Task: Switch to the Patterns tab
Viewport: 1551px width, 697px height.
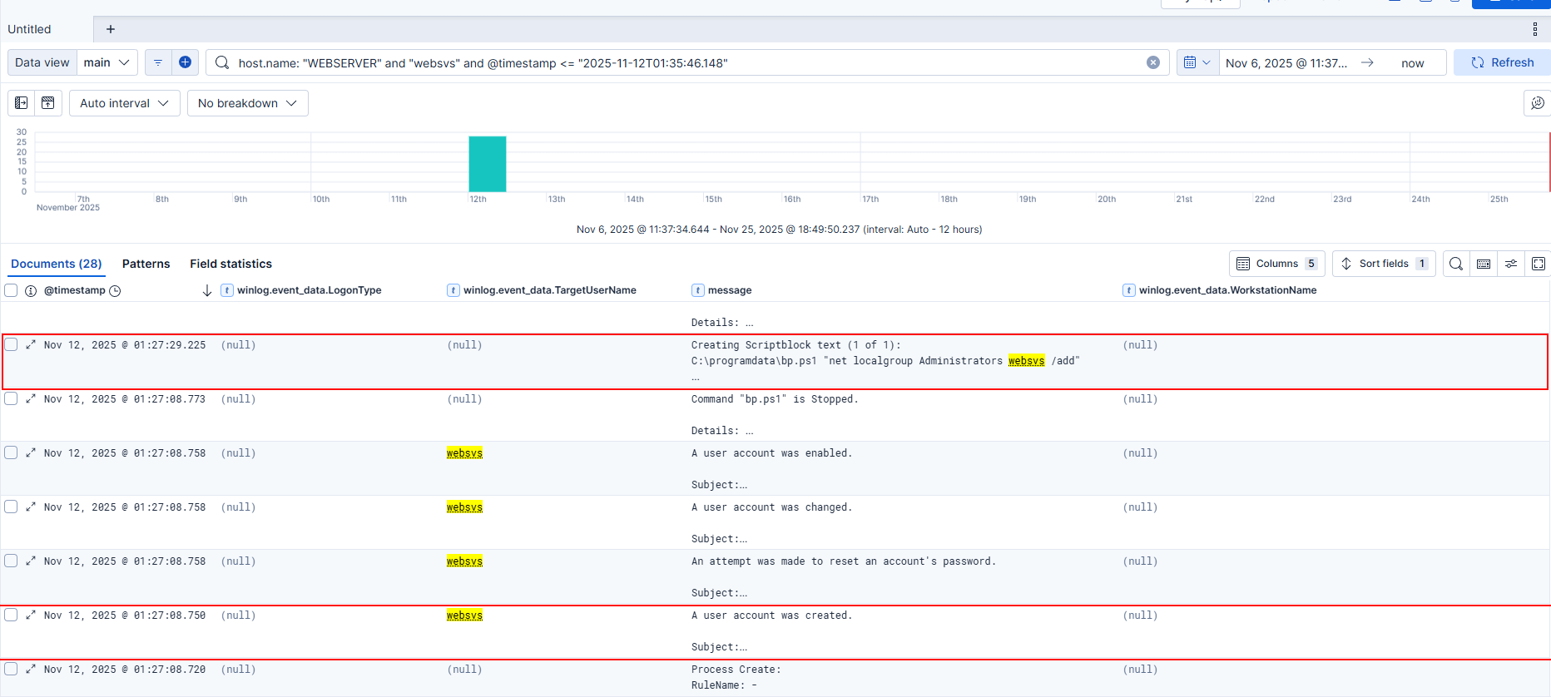Action: click(x=146, y=264)
